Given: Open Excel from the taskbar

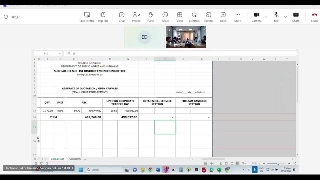Looking at the screenshot, I should (219, 170).
